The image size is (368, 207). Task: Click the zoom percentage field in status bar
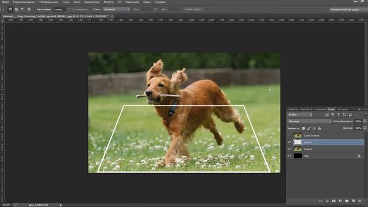(x=6, y=205)
